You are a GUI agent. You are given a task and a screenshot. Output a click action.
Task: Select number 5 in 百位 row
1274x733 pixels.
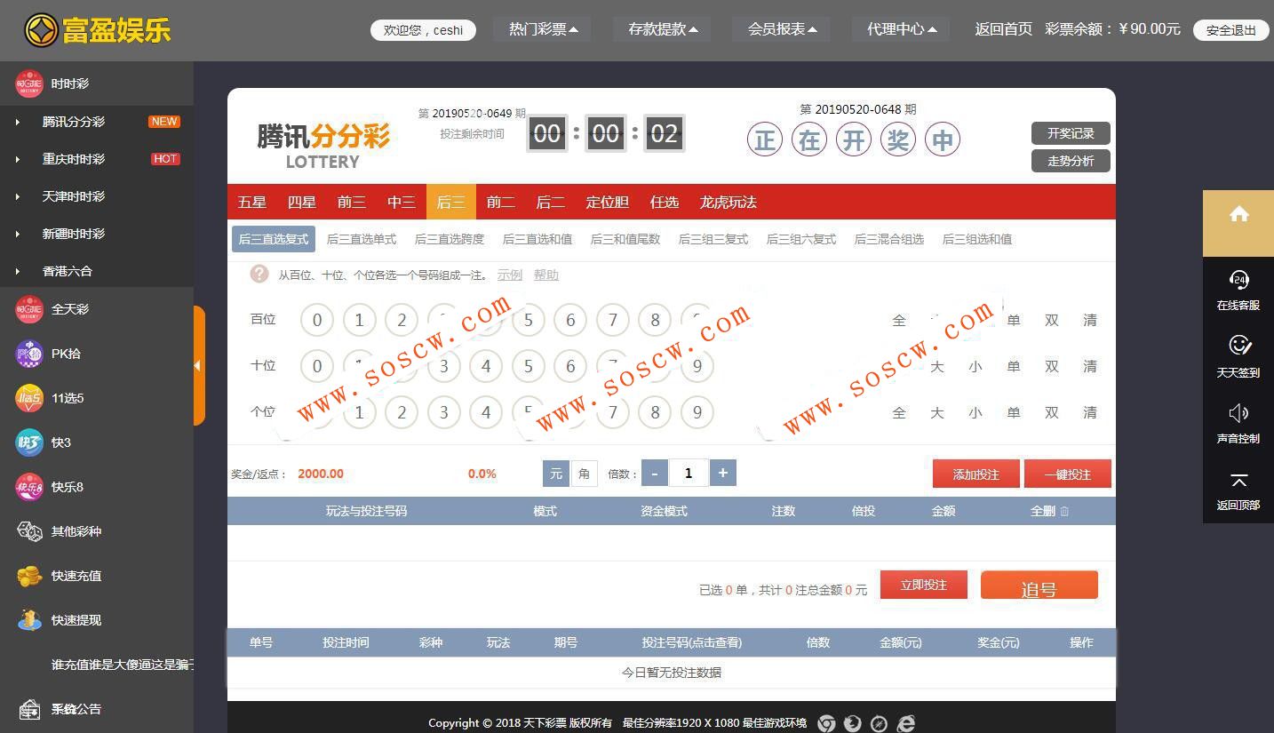[529, 320]
